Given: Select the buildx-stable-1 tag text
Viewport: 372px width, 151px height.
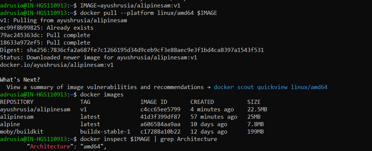Looking at the screenshot, I should (104, 132).
